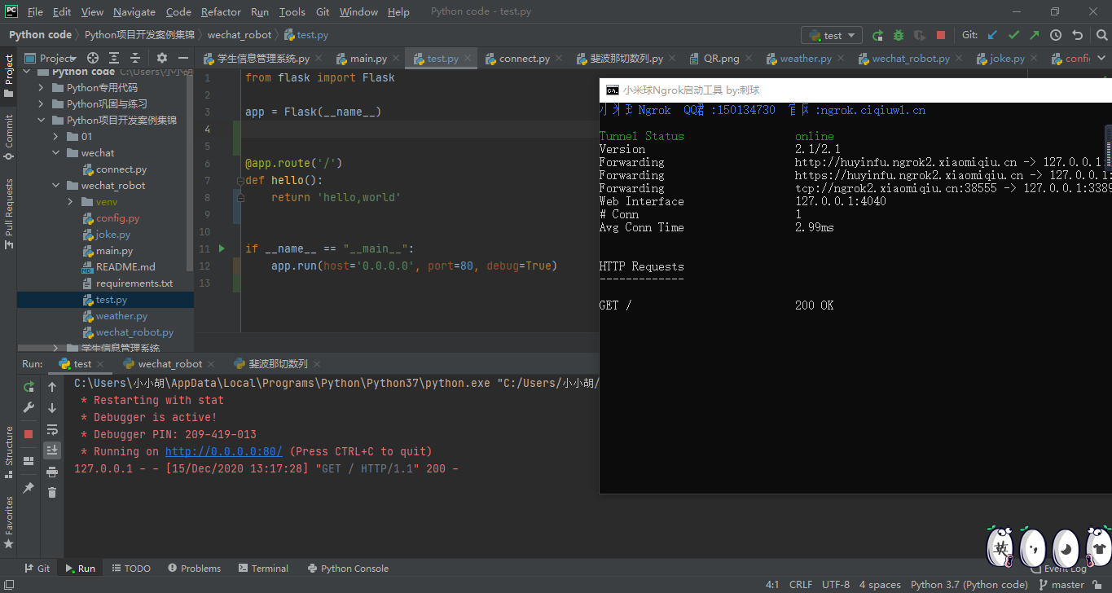
Task: Open the TODO tool window
Action: [131, 569]
